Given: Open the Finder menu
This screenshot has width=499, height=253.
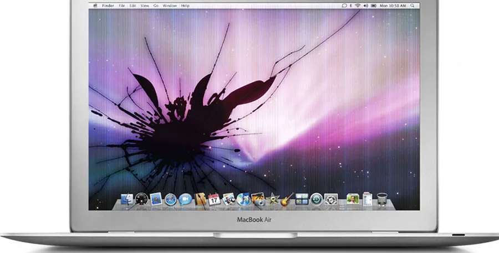Looking at the screenshot, I should (108, 6).
